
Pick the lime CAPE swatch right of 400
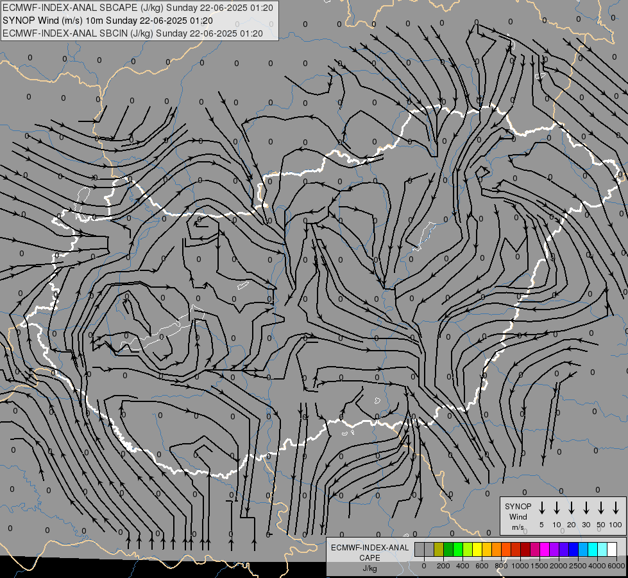click(468, 549)
